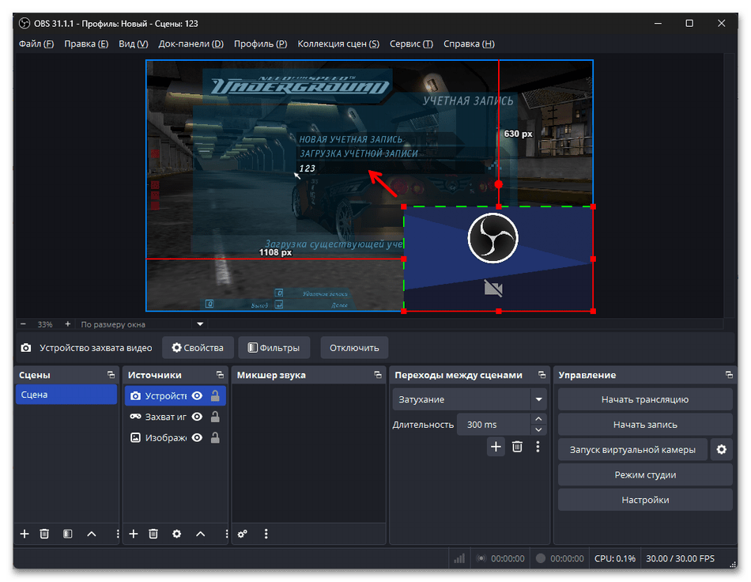751x582 pixels.
Task: Click the 300 ms duration field
Action: pyautogui.click(x=493, y=425)
